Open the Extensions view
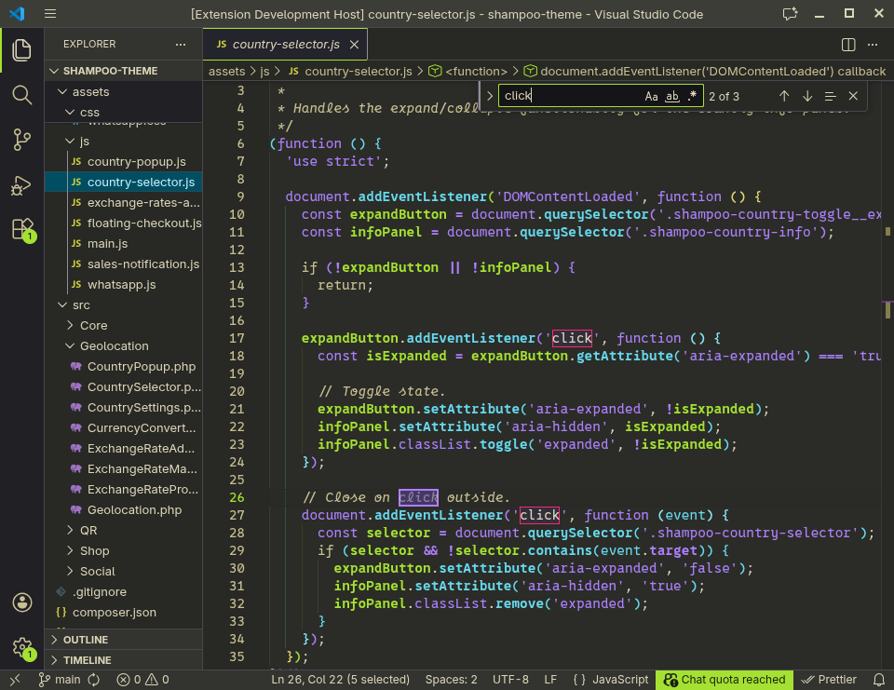The height and width of the screenshot is (690, 894). [x=22, y=228]
